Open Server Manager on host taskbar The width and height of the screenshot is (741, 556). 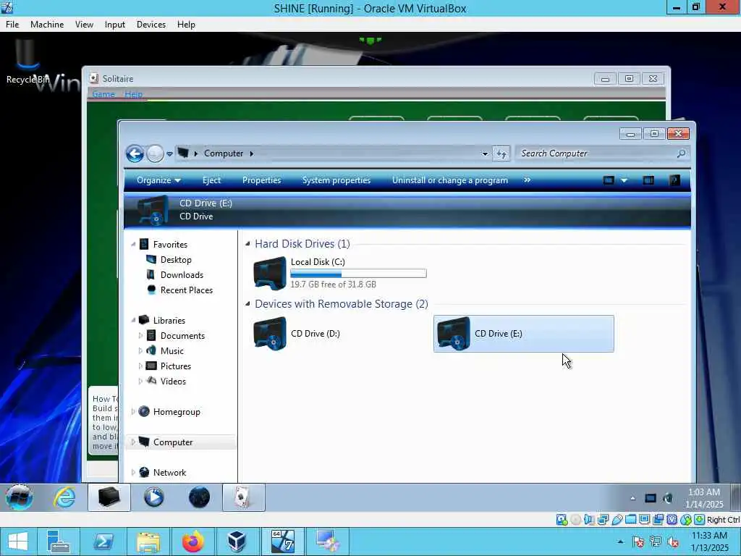coord(59,542)
